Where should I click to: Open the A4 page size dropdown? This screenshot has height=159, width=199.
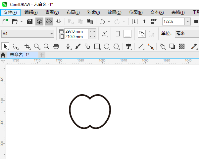(28, 34)
